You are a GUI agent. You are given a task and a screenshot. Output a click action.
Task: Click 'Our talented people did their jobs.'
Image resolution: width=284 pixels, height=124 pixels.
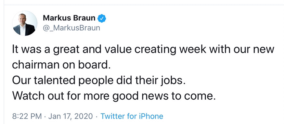[x=99, y=81]
